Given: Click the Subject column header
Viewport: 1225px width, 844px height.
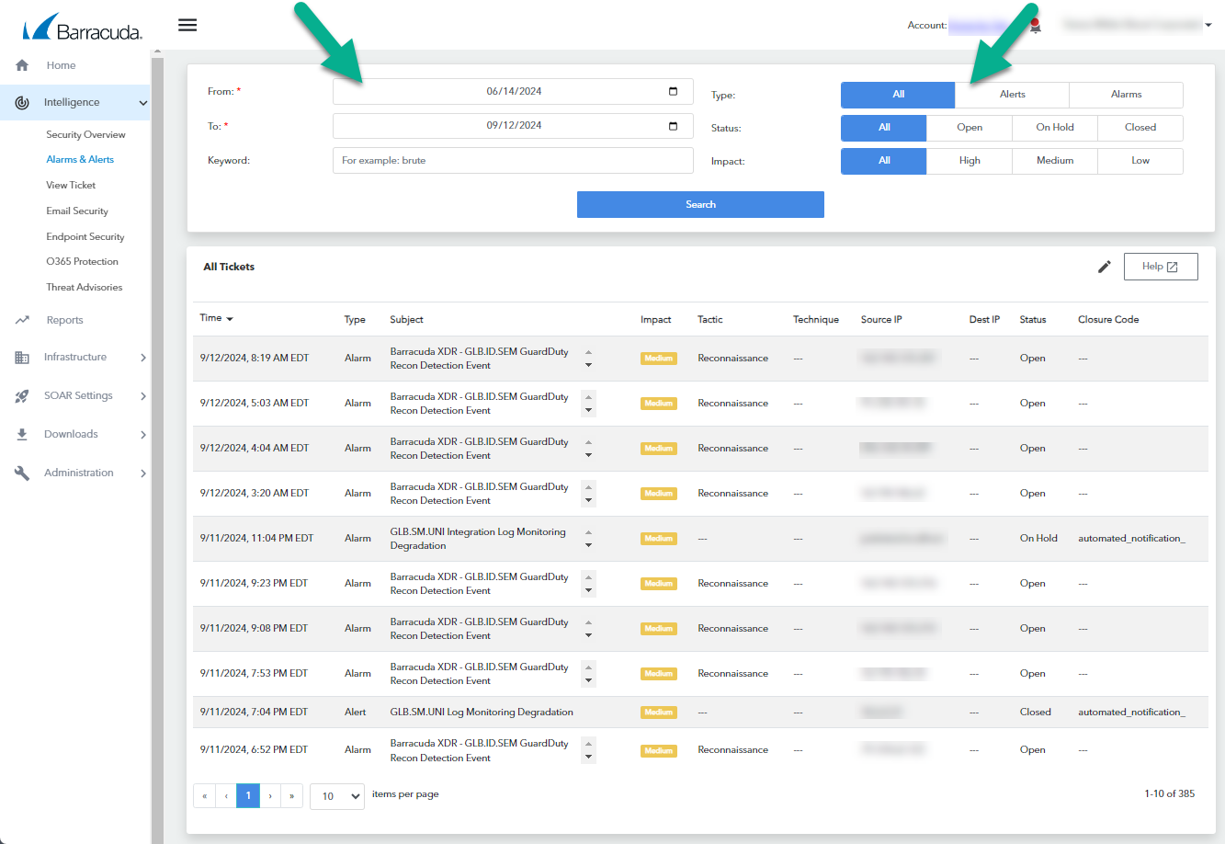Looking at the screenshot, I should pyautogui.click(x=406, y=320).
